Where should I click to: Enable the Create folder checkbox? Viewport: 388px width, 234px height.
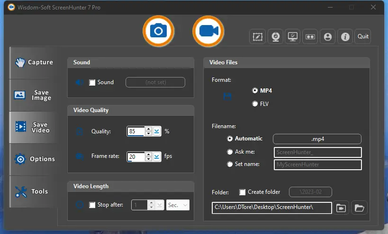pos(242,192)
